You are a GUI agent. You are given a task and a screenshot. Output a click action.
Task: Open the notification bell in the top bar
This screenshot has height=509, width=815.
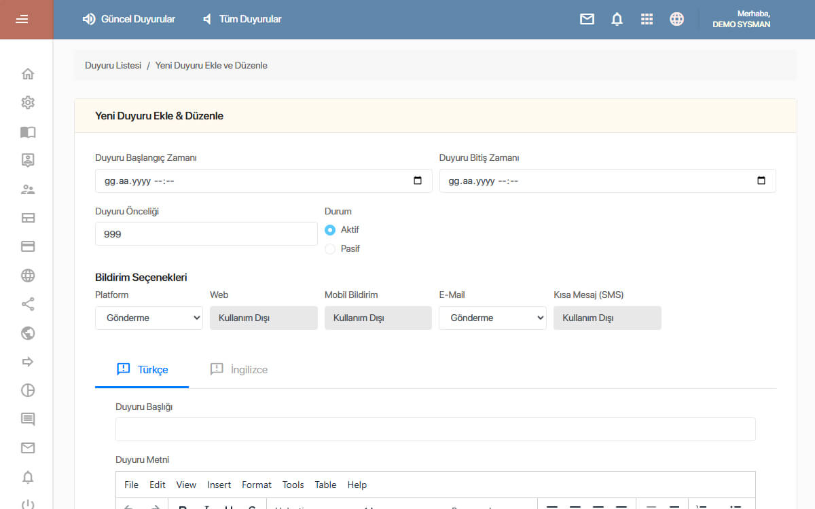(x=617, y=19)
